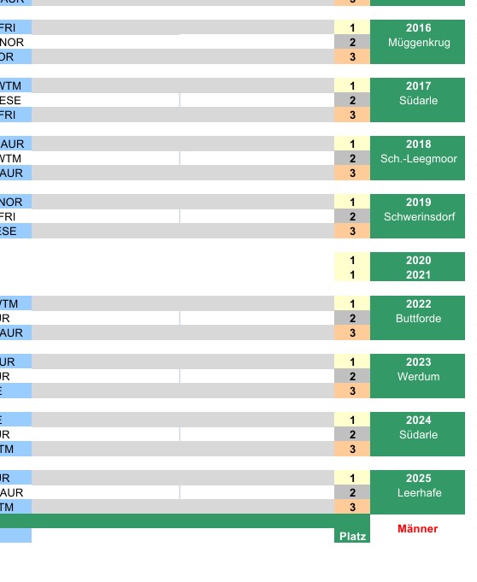Viewport: 477px width, 582px height.
Task: Select the 2020 year cell
Action: click(417, 260)
